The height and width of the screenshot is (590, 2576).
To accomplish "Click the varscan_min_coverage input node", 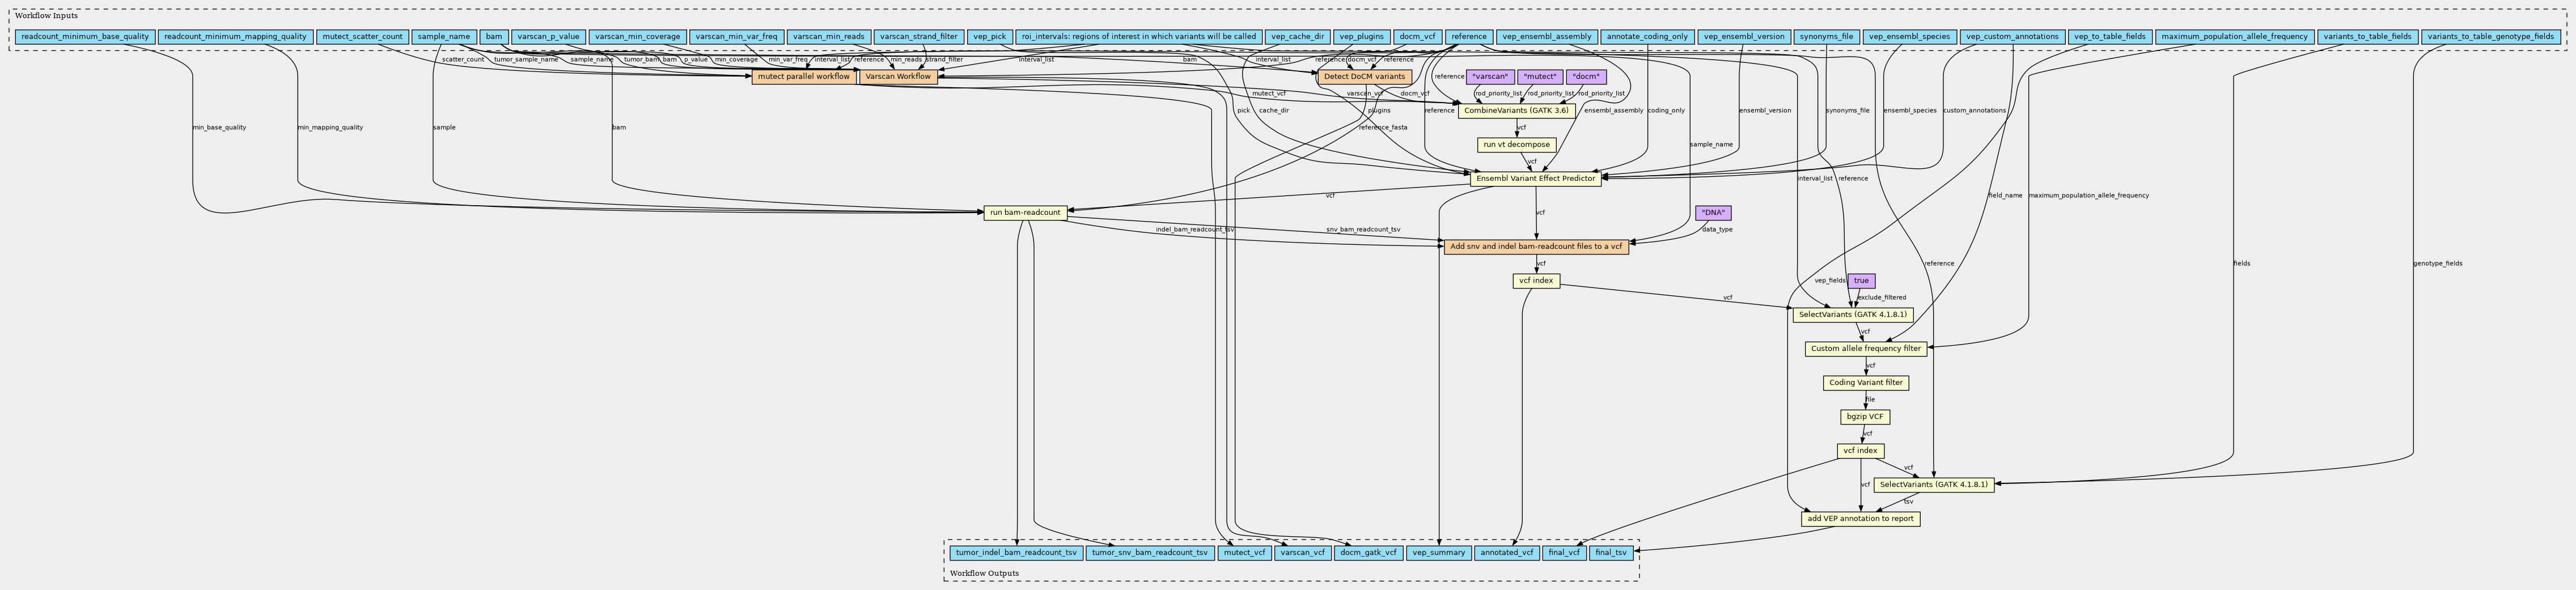I will coord(637,37).
